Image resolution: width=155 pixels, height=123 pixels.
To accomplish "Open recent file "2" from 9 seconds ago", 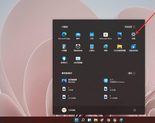I will point(68,89).
